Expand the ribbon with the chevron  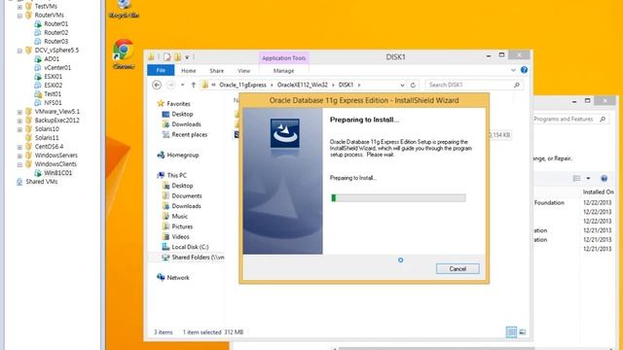coord(513,70)
